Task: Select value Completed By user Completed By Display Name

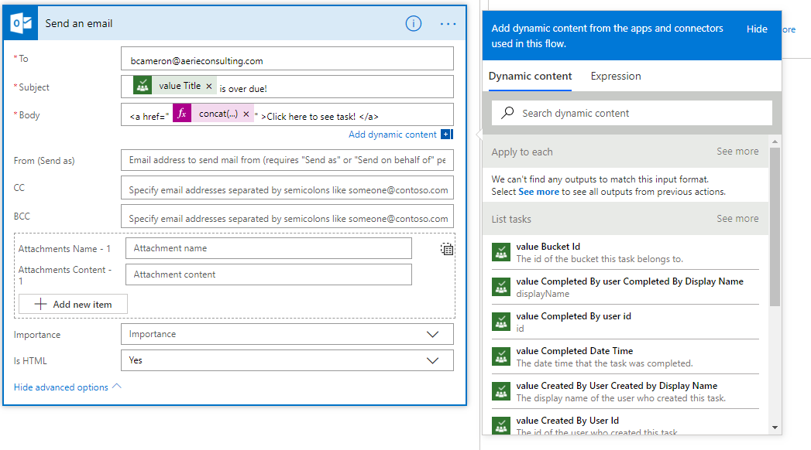Action: pos(625,287)
